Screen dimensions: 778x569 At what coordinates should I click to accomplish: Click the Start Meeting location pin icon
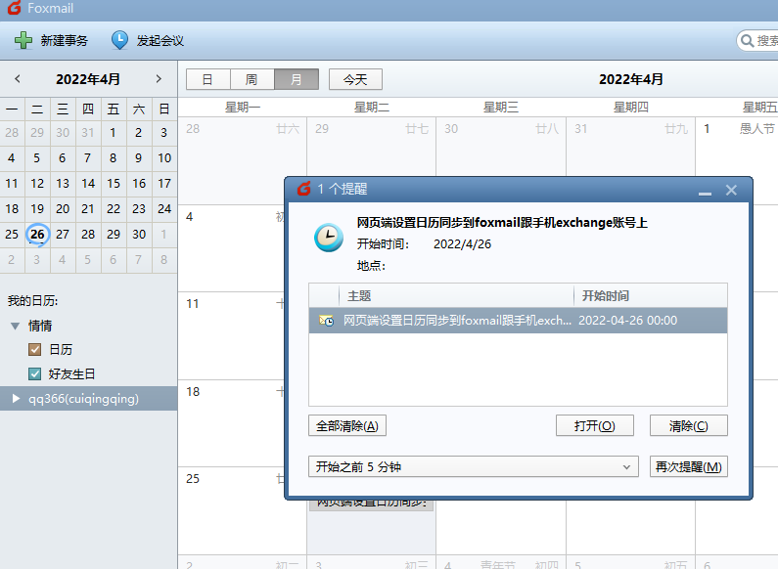[x=119, y=40]
